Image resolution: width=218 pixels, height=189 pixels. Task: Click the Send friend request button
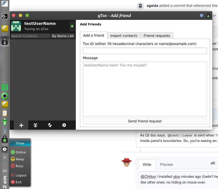click(x=145, y=121)
